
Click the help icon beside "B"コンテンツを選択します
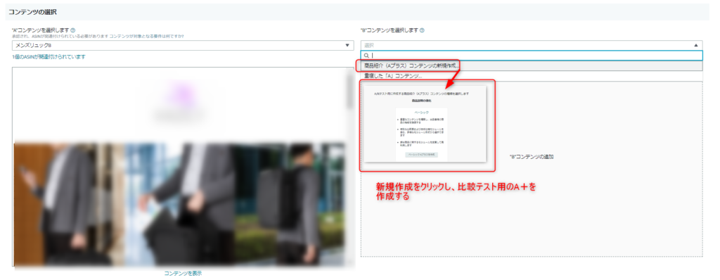[422, 30]
